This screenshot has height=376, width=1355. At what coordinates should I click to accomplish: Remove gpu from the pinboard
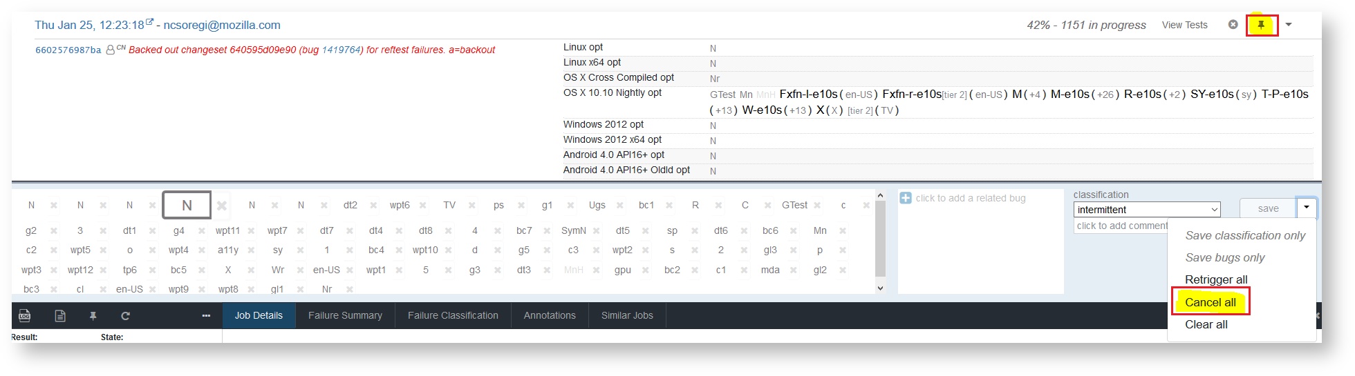646,270
